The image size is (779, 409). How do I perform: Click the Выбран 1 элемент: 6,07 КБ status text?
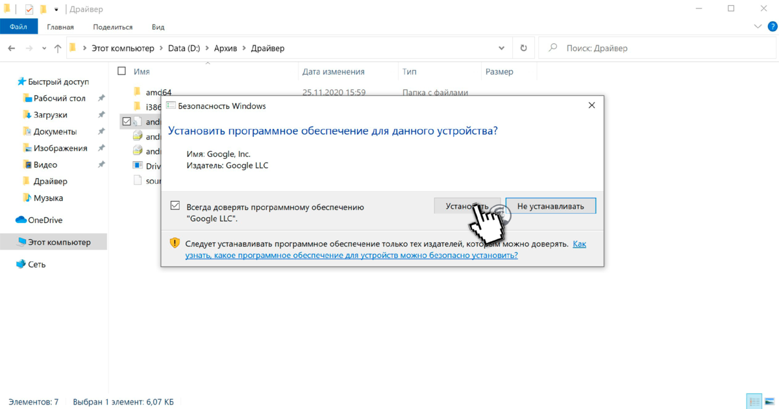point(123,402)
